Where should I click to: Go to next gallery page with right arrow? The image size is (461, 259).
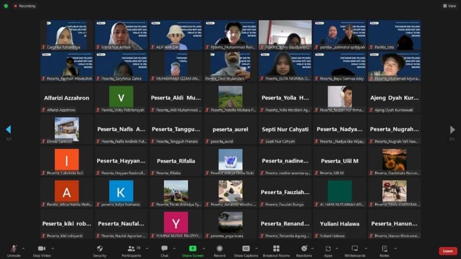pos(452,130)
